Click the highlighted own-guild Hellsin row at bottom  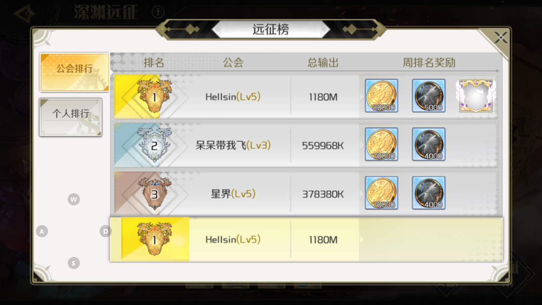[x=306, y=239]
